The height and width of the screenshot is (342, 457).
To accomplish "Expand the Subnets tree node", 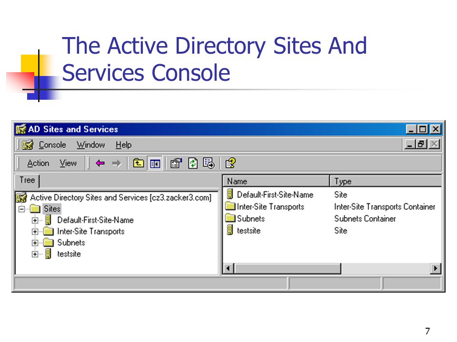I will pyautogui.click(x=35, y=243).
